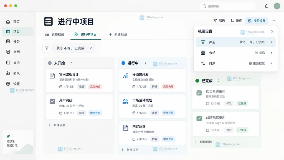Uncheck the 后台系统重构 checkbox
The width and height of the screenshot is (284, 160).
coord(199,93)
